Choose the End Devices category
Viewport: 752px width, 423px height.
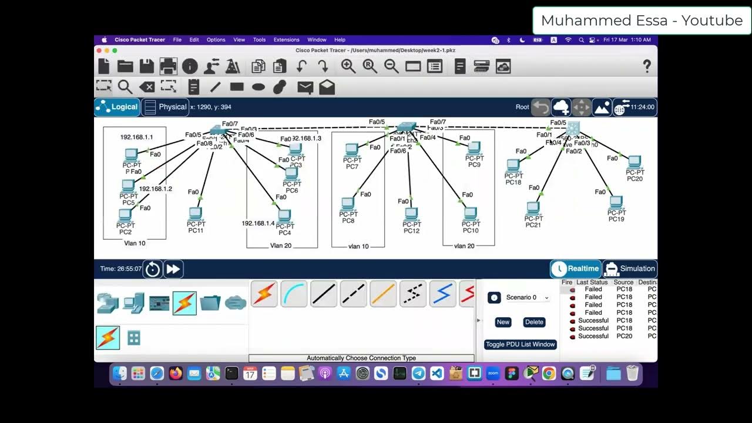pos(134,303)
